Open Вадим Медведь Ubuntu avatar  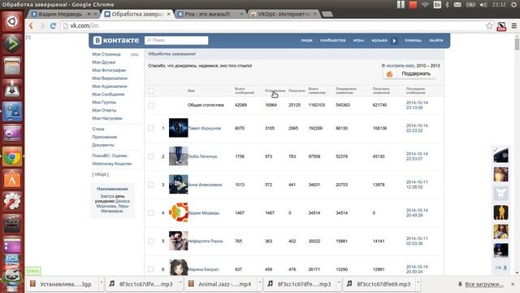[179, 212]
